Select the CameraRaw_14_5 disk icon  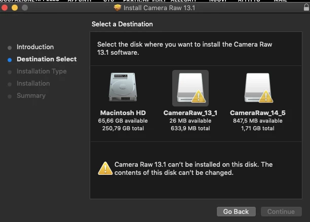click(258, 88)
